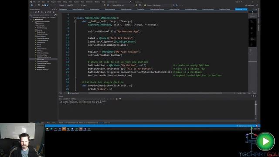Image resolution: width=279 pixels, height=157 pixels.
Task: Select QAction.py in Solution Explorer
Action: point(41,59)
